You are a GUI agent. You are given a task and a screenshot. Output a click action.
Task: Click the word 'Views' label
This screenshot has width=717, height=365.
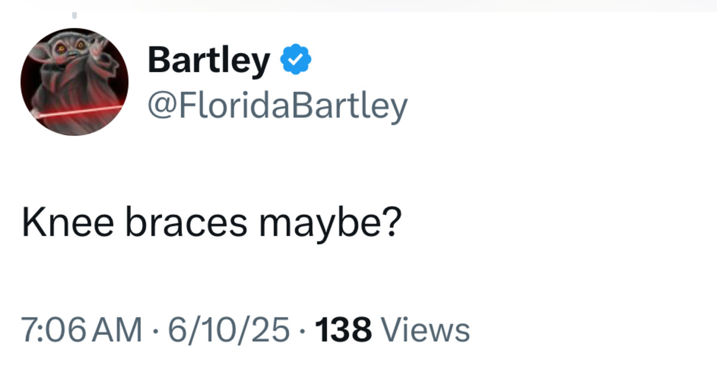tap(425, 329)
